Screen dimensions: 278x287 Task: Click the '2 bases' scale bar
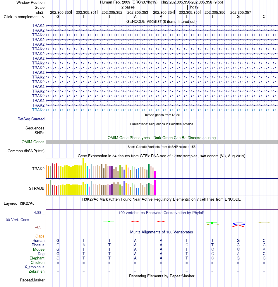coord(162,7)
